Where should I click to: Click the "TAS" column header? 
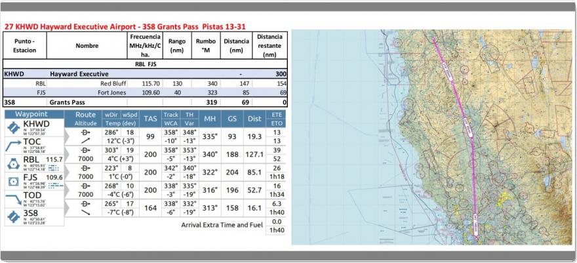pyautogui.click(x=150, y=119)
